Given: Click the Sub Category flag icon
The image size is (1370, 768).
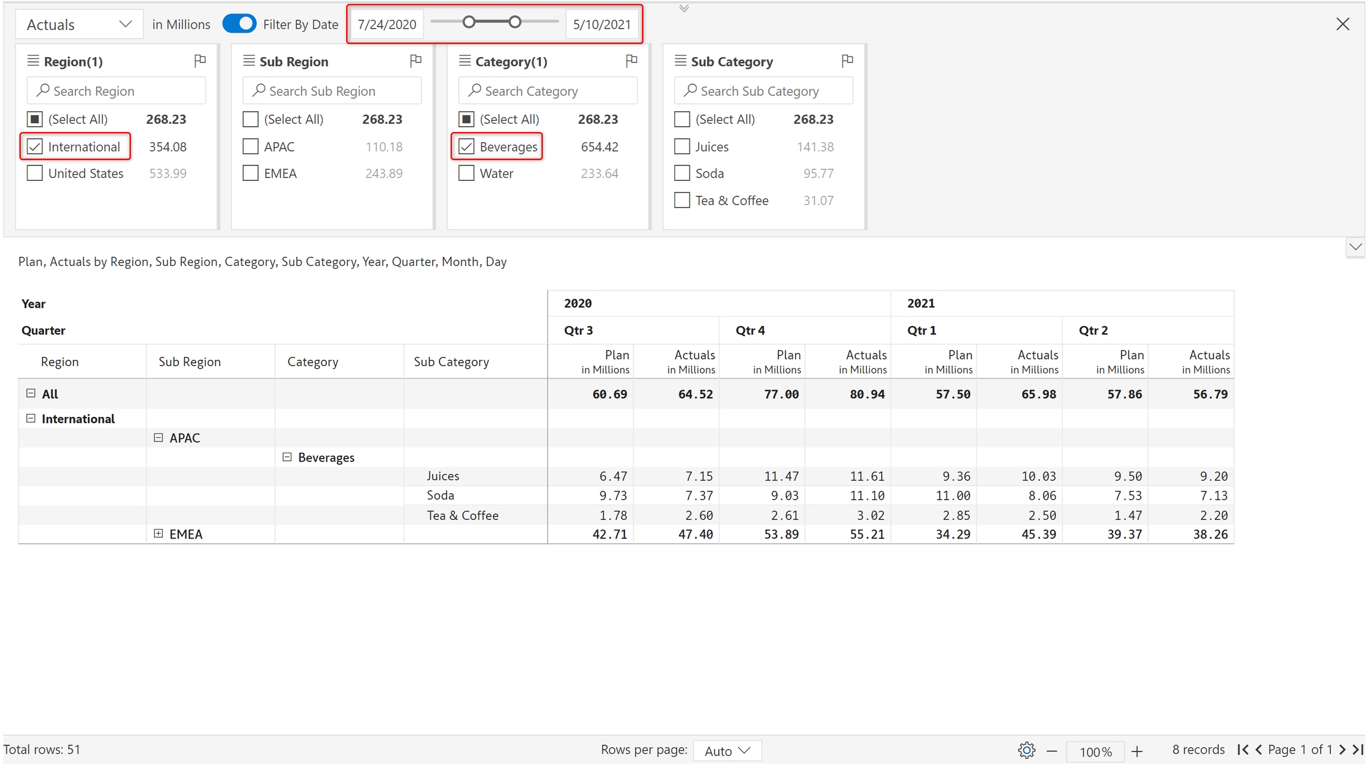Looking at the screenshot, I should pyautogui.click(x=847, y=61).
